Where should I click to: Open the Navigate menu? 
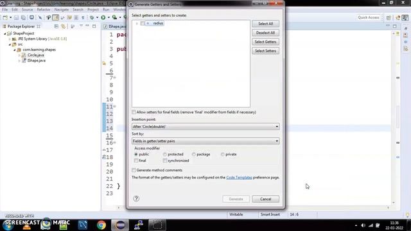coord(62,10)
